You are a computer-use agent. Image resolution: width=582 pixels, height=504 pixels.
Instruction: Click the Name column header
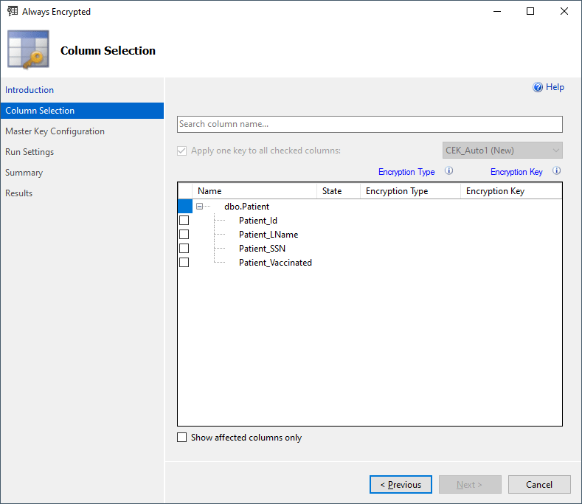(x=209, y=191)
